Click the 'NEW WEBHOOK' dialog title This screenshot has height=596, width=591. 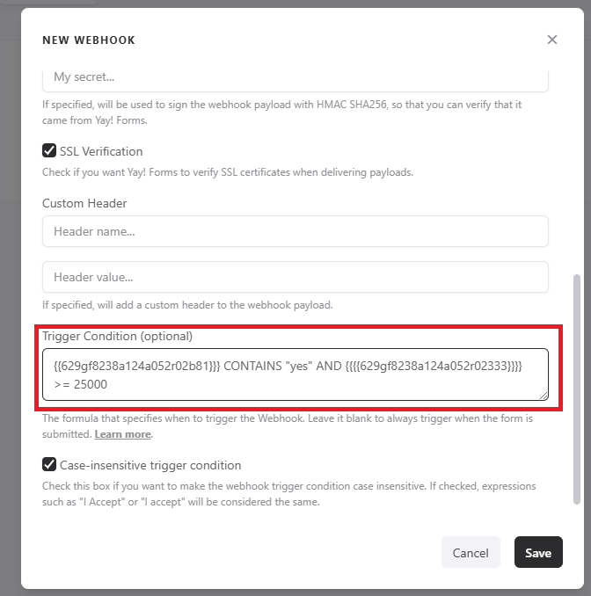(x=89, y=40)
